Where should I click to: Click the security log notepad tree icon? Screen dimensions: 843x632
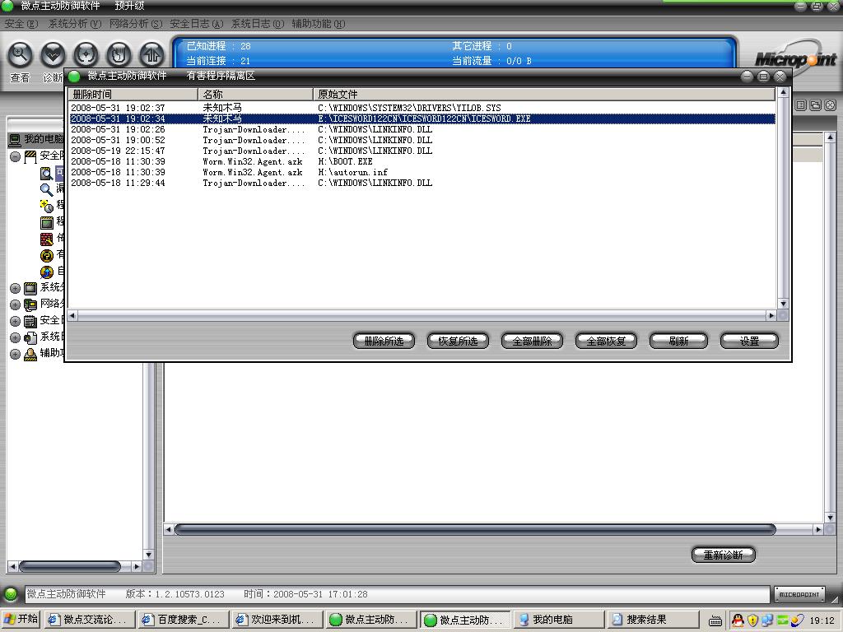pyautogui.click(x=30, y=322)
